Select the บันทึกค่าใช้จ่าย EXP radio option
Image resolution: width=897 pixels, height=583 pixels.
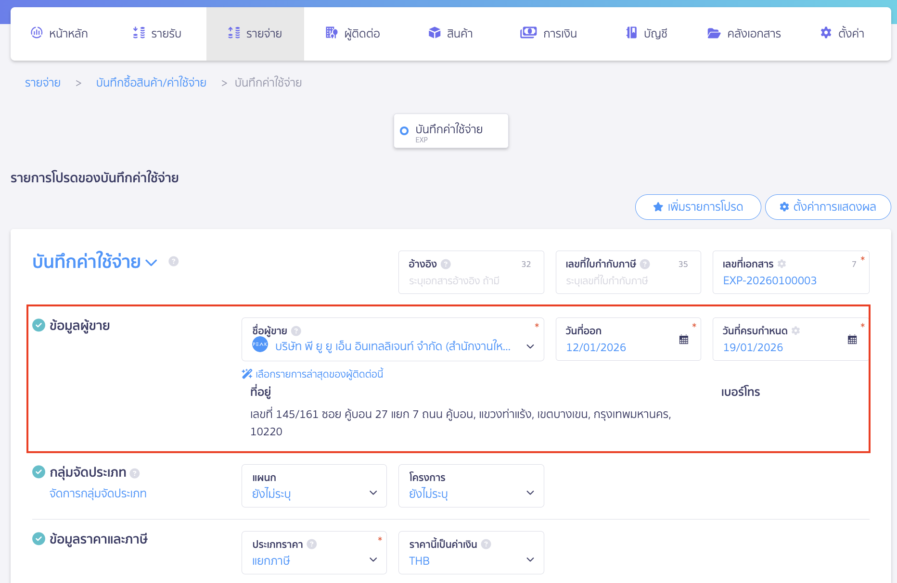coord(404,131)
